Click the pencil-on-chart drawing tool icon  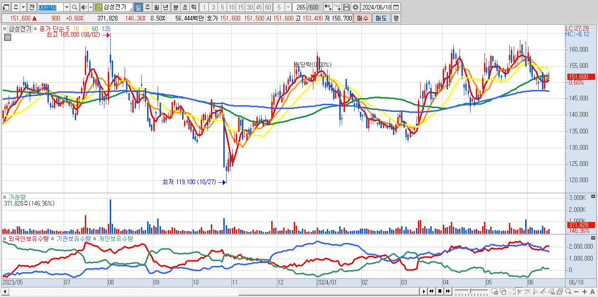[544, 291]
